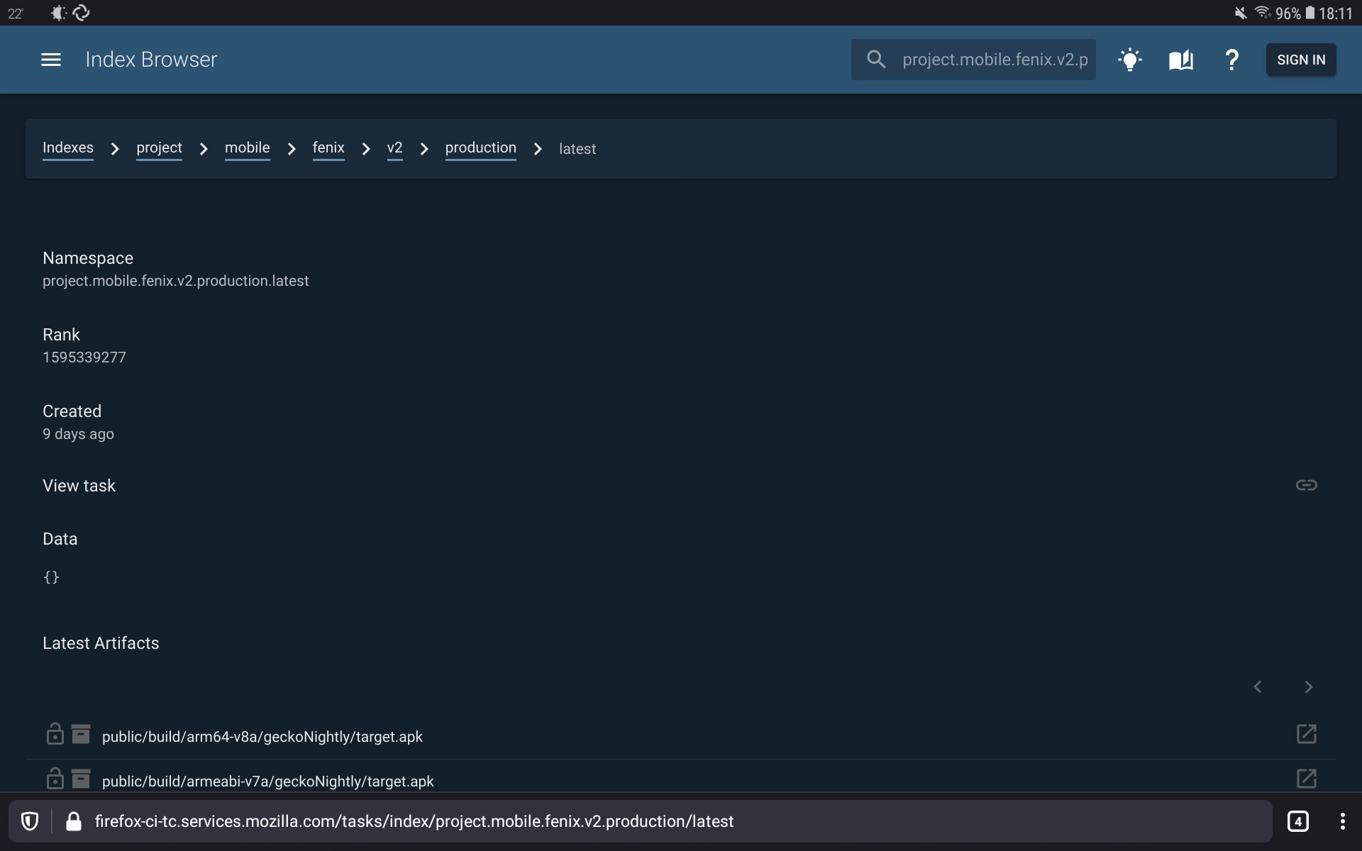The height and width of the screenshot is (851, 1362).
Task: Jump to fenix breadcrumb
Action: pyautogui.click(x=328, y=148)
